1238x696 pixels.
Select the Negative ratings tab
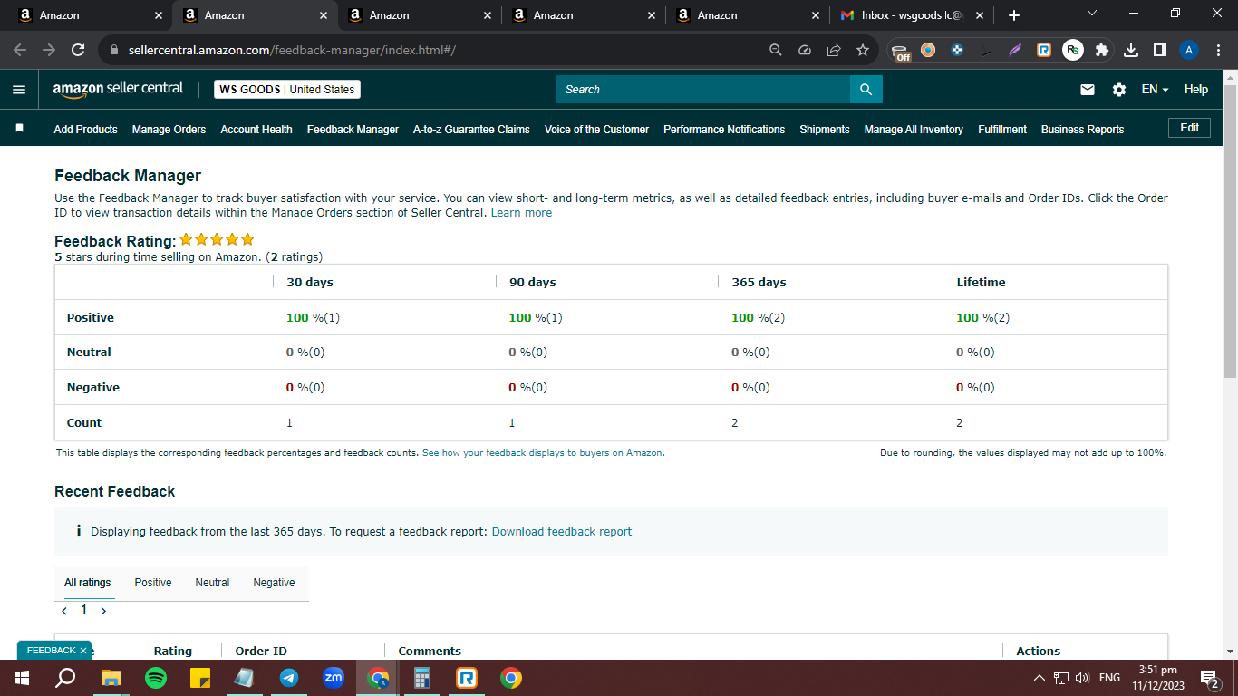[x=274, y=583]
